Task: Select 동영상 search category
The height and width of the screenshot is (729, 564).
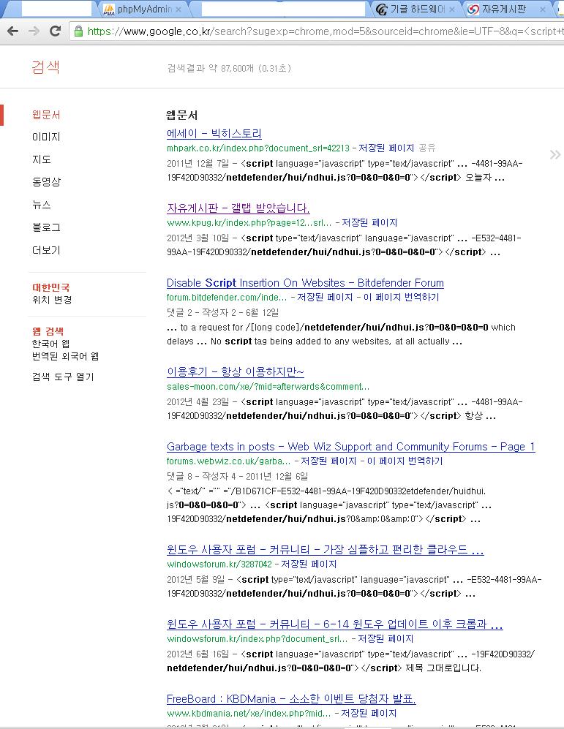Action: point(46,182)
